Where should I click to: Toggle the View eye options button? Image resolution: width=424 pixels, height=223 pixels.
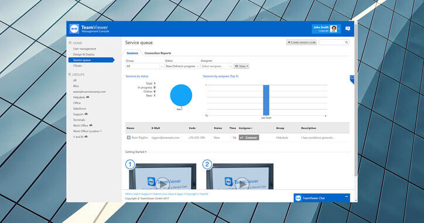pyautogui.click(x=241, y=66)
